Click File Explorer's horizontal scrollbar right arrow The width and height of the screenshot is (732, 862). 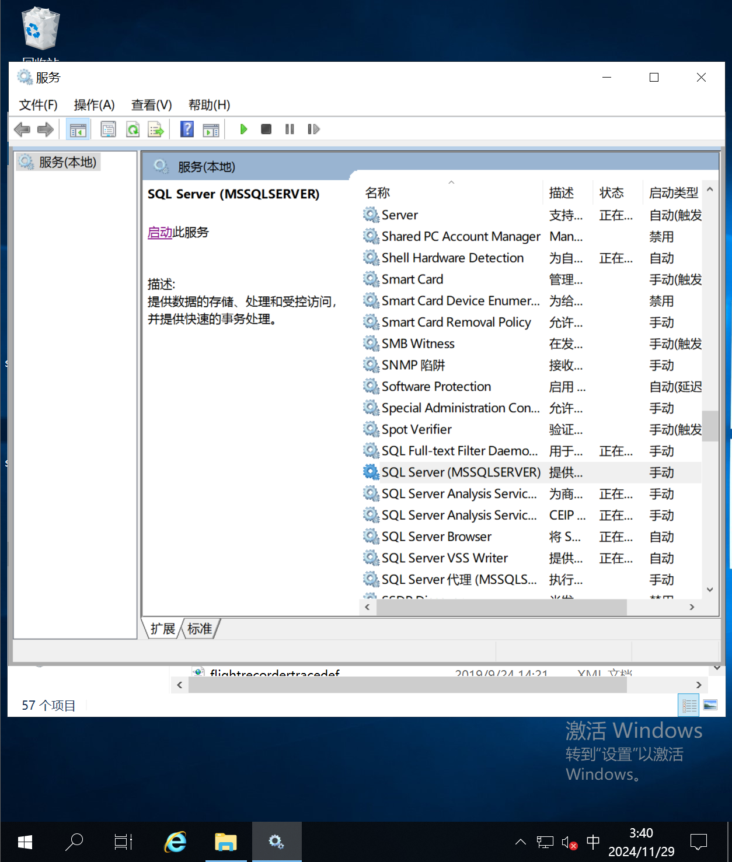coord(699,685)
